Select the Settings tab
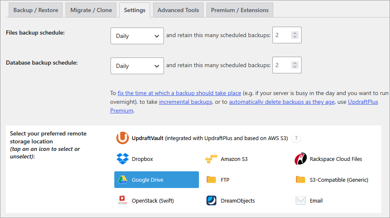Screen dimensions: 390x218 [x=135, y=10]
